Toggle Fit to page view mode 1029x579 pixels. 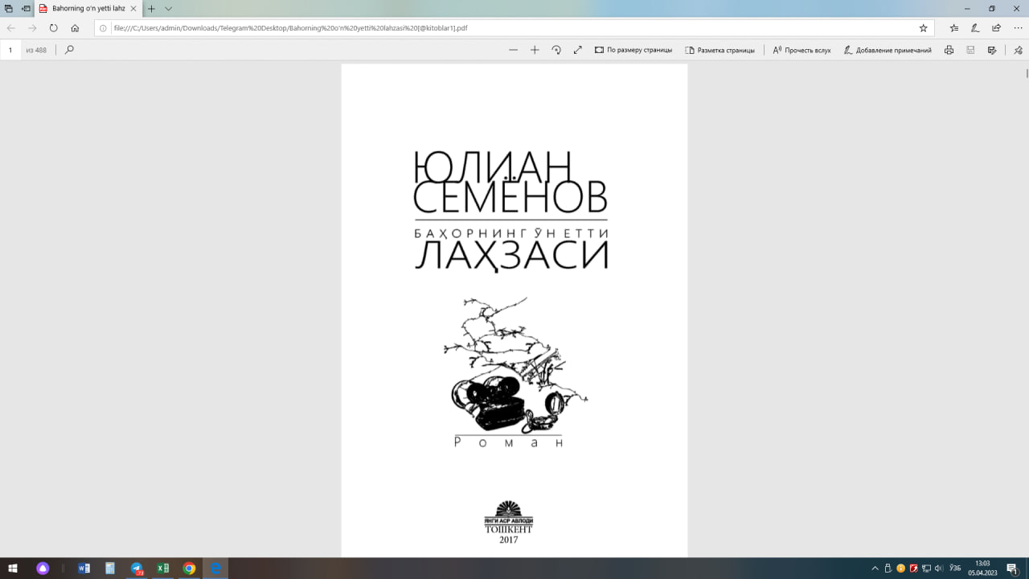pos(635,49)
